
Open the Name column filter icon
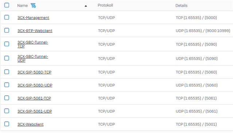[33, 6]
